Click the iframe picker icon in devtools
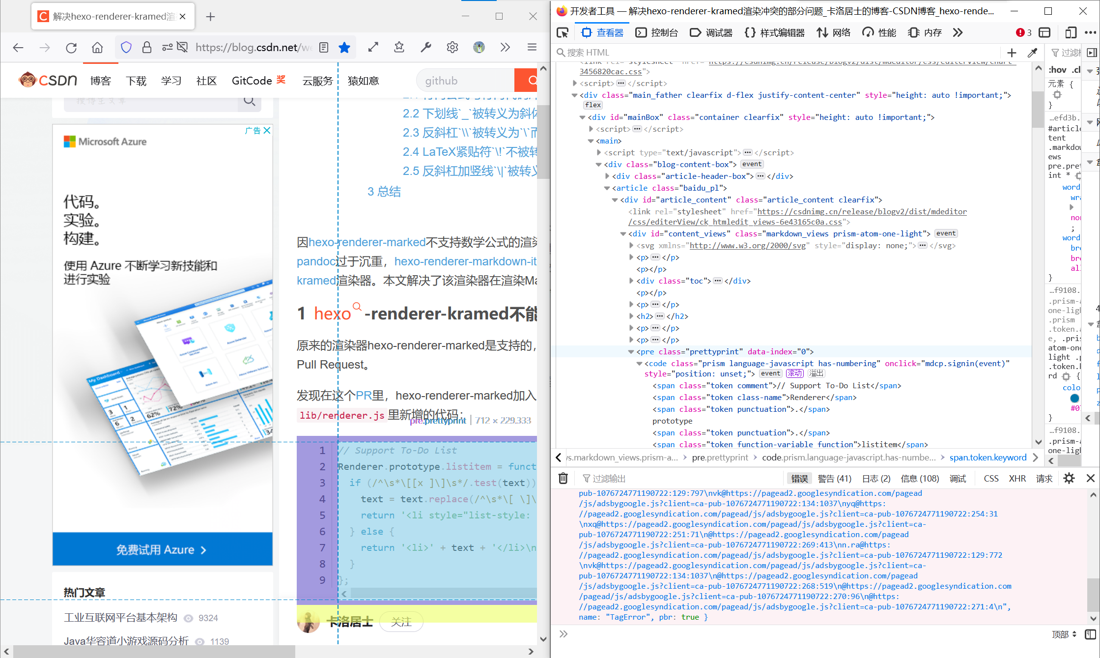Screen dimensions: 1100x658 pos(1045,33)
